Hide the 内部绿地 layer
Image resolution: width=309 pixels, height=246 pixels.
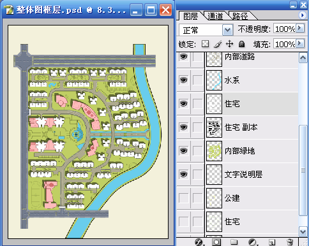tap(184, 151)
